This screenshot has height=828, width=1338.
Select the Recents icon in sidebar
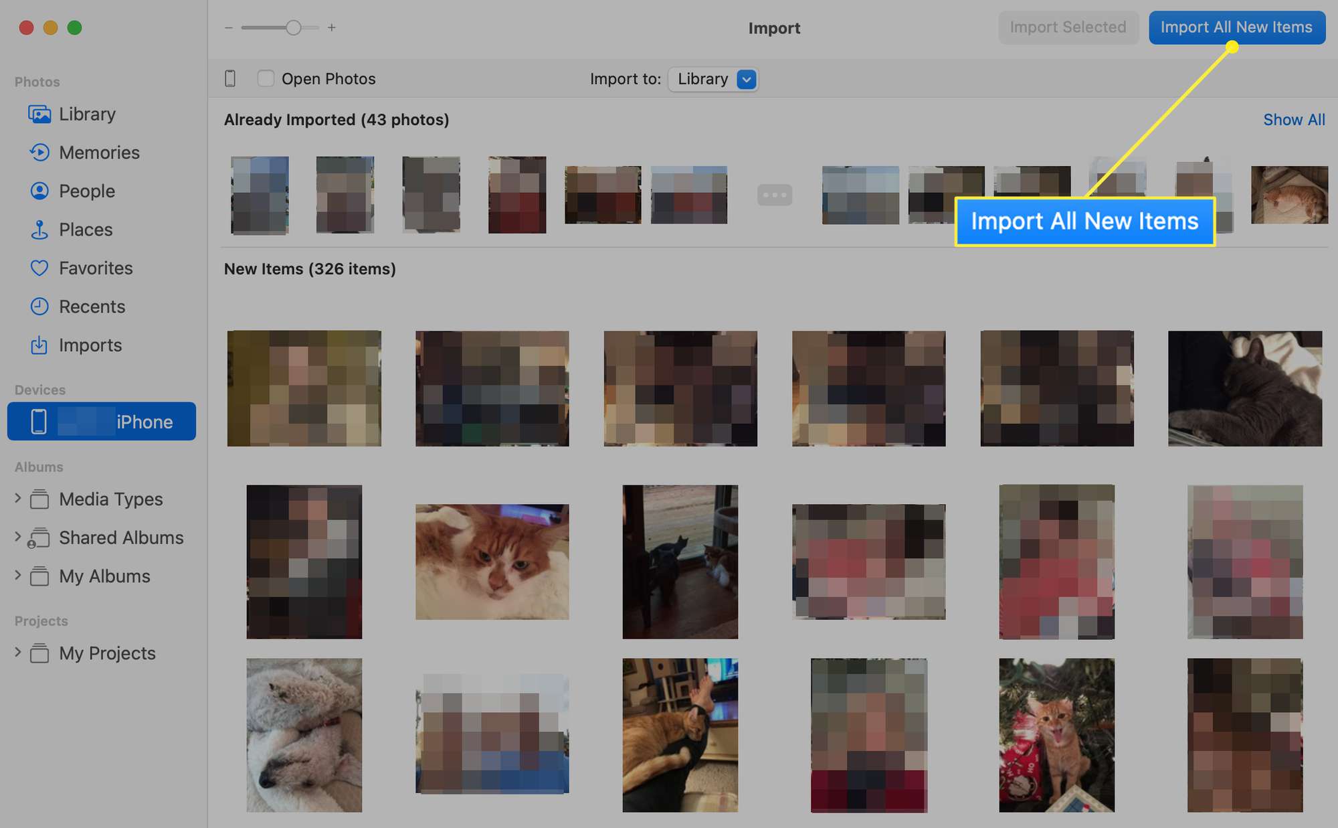click(38, 306)
